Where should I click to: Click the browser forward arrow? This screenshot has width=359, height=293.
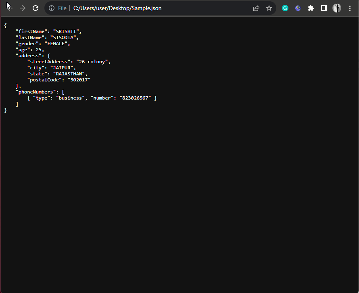(x=23, y=8)
